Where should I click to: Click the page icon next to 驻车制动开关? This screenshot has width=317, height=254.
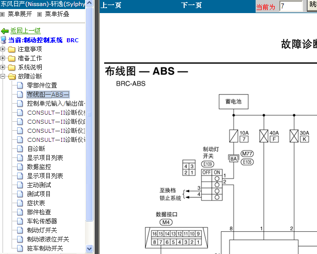coord(20,248)
